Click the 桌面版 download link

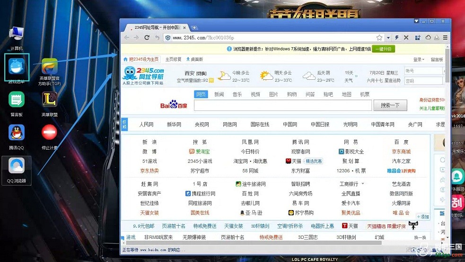194,59
